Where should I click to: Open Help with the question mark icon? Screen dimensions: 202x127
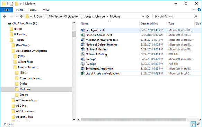tap(199, 10)
